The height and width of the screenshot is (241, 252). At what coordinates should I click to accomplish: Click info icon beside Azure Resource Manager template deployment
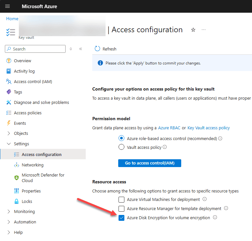226,208
